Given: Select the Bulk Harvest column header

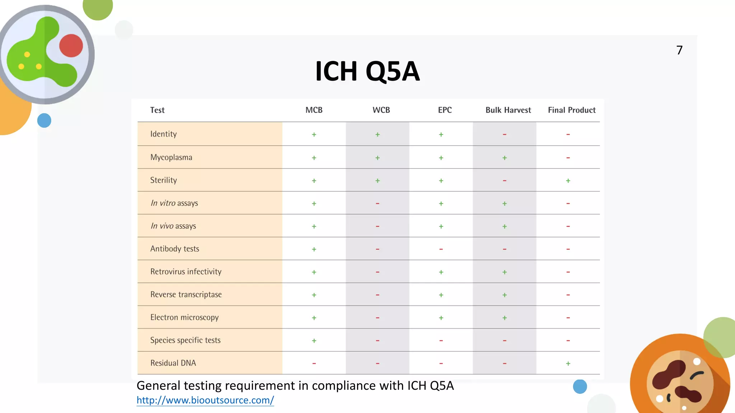Looking at the screenshot, I should click(x=508, y=110).
